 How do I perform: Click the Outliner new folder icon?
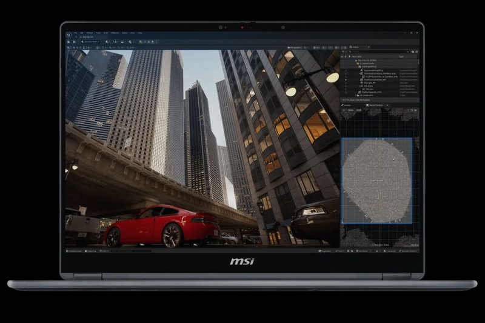pos(413,52)
